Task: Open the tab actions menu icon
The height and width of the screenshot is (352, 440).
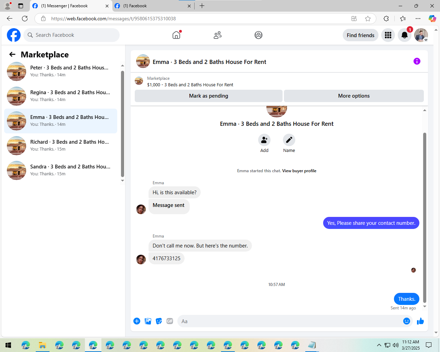Action: coord(21,6)
